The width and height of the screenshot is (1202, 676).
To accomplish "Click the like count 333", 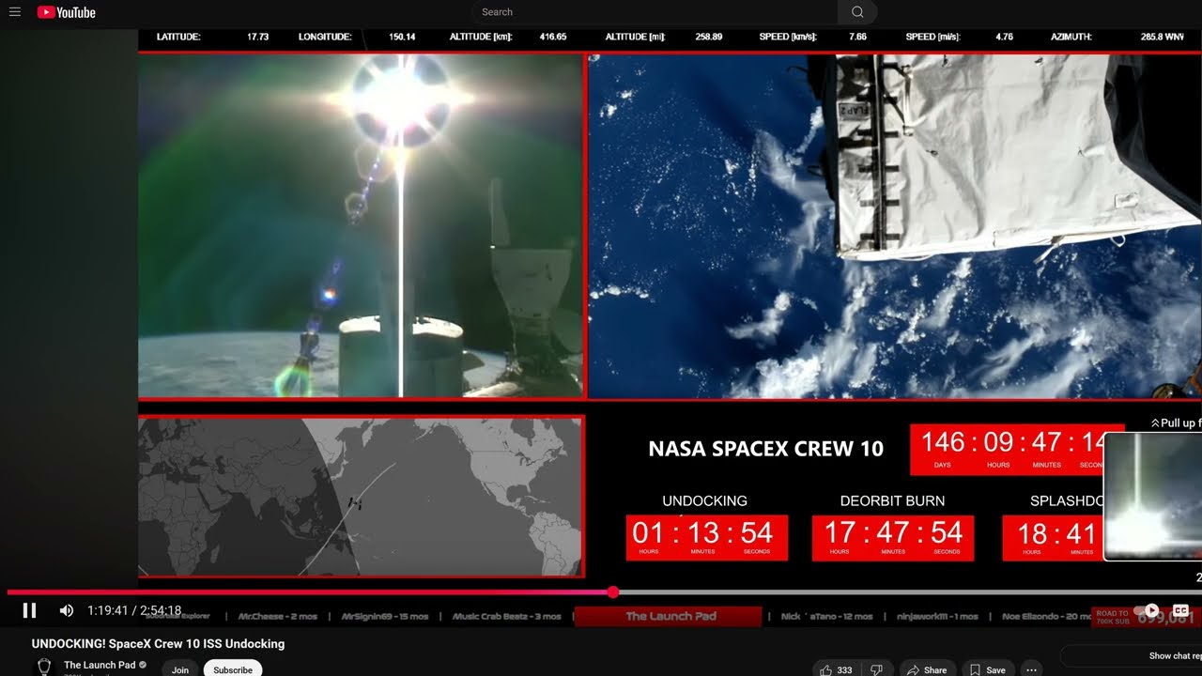I will 844,669.
